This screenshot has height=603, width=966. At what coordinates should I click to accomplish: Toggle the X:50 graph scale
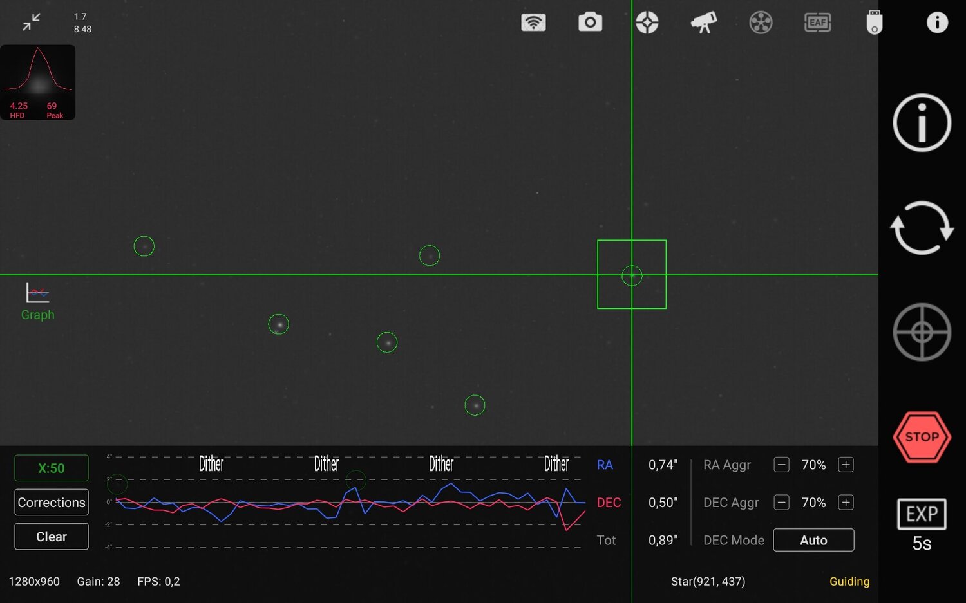(x=51, y=468)
